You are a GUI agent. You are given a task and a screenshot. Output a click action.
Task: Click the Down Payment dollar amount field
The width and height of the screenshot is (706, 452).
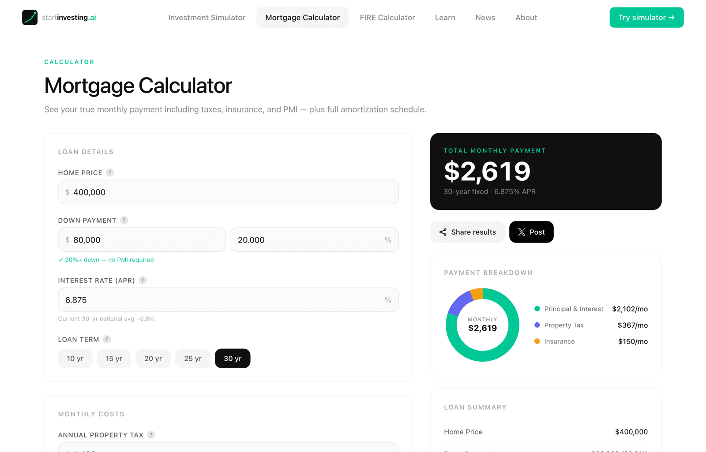click(x=142, y=240)
